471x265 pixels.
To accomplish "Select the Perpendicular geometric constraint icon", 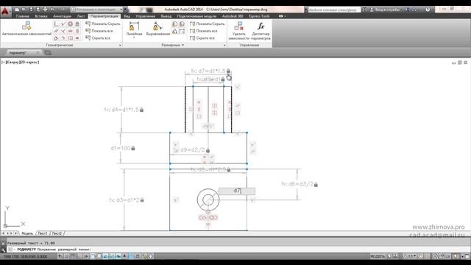I will tap(63, 31).
